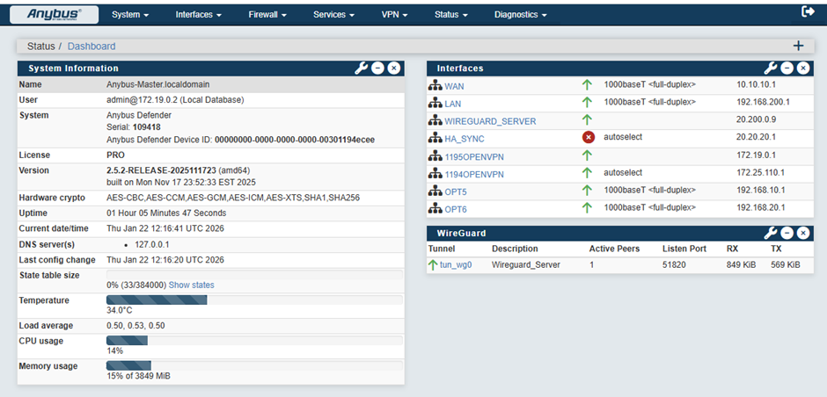827x397 pixels.
Task: Open the VPN dropdown menu
Action: 394,15
